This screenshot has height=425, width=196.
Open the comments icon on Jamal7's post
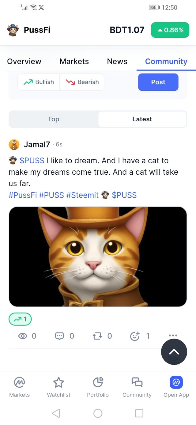[x=59, y=336]
